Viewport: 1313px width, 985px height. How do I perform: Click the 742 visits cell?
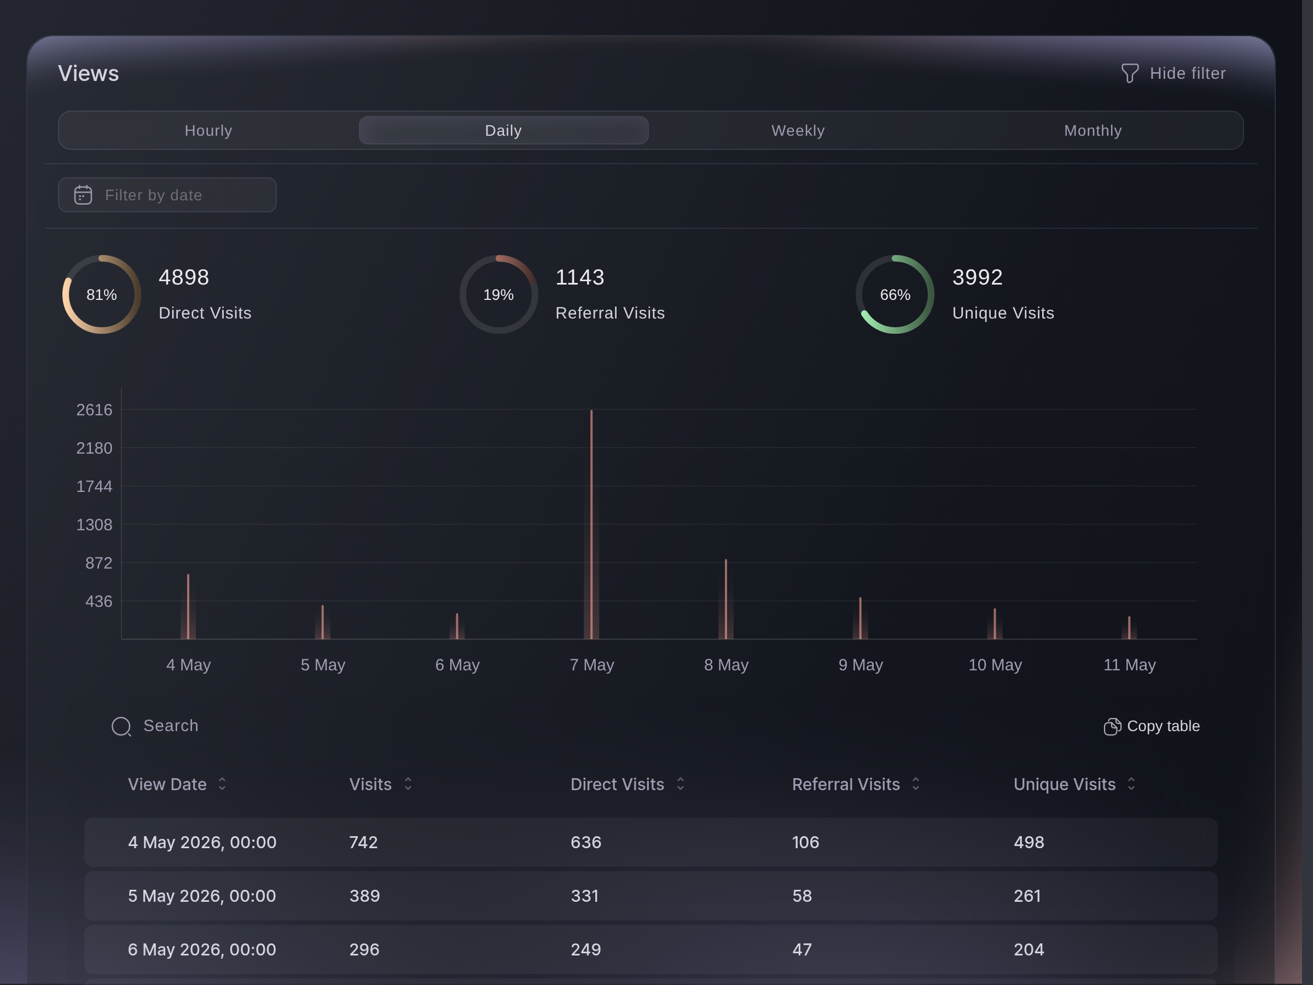363,842
